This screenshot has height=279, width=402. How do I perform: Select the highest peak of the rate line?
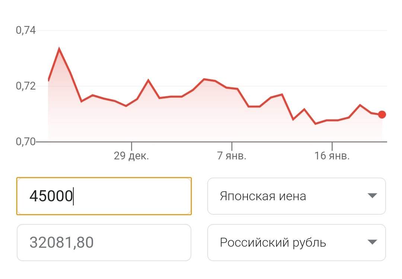coord(59,48)
